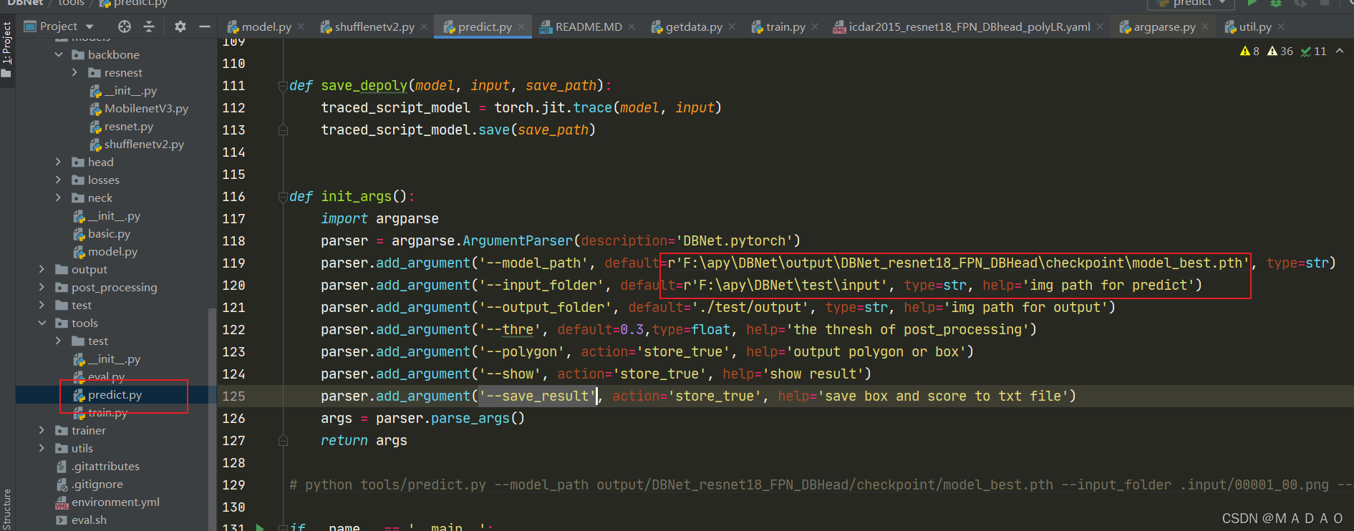This screenshot has width=1354, height=531.
Task: Expand the post_processing folder
Action: (x=42, y=288)
